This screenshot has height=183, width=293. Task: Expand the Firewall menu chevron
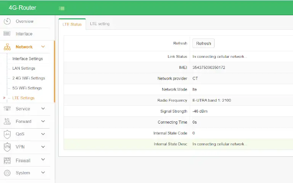[x=43, y=159]
